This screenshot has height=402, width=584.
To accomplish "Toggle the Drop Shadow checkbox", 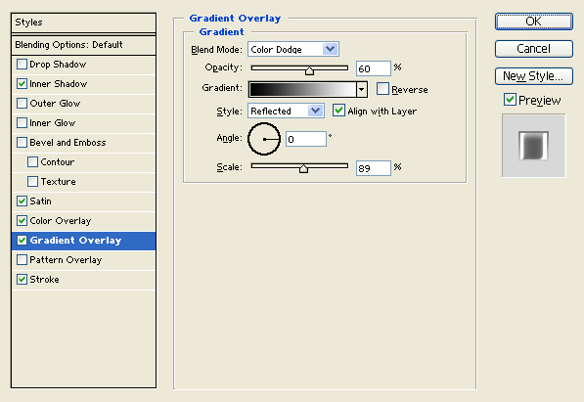I will (x=22, y=65).
